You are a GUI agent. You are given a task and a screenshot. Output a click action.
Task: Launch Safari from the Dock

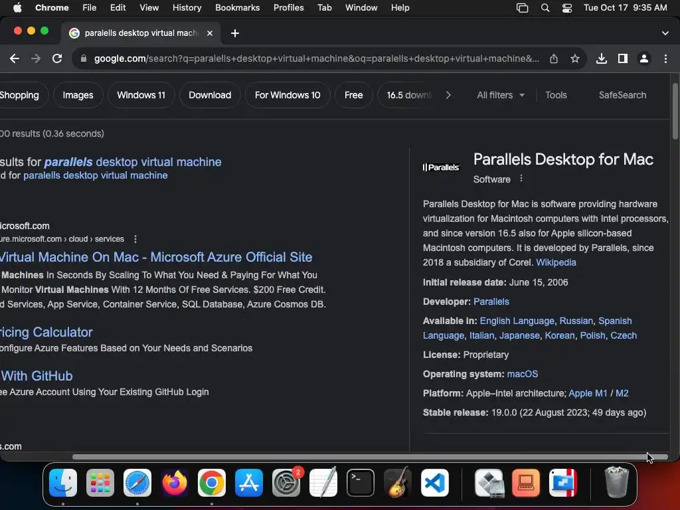137,483
